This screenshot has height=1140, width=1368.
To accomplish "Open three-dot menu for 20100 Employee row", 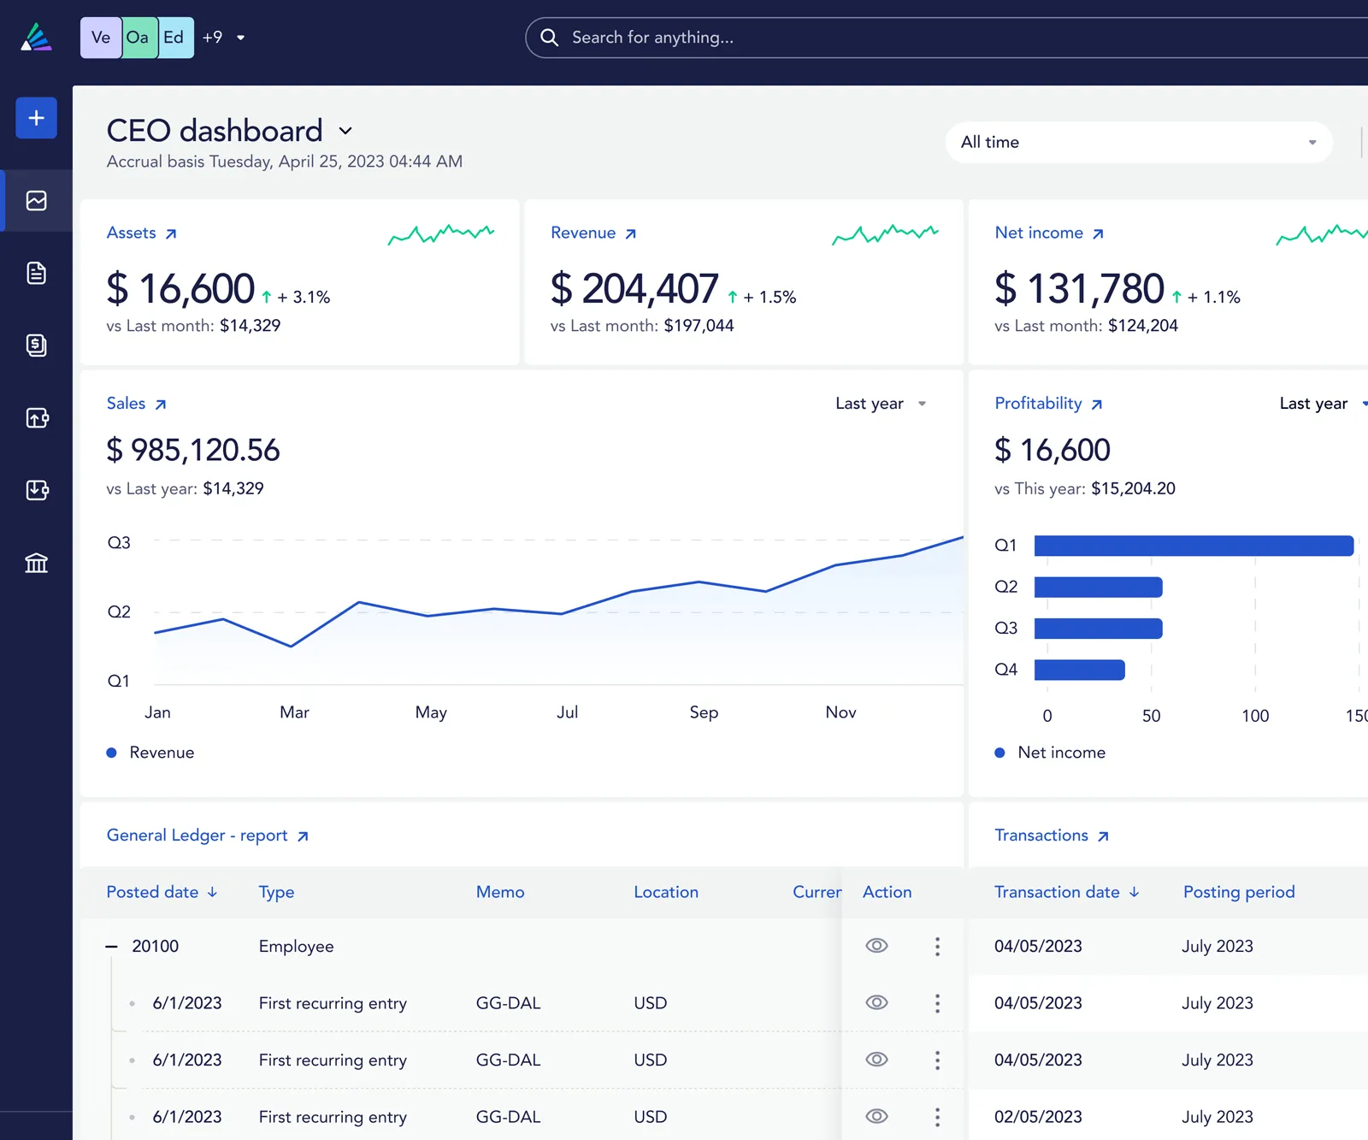I will (x=937, y=946).
